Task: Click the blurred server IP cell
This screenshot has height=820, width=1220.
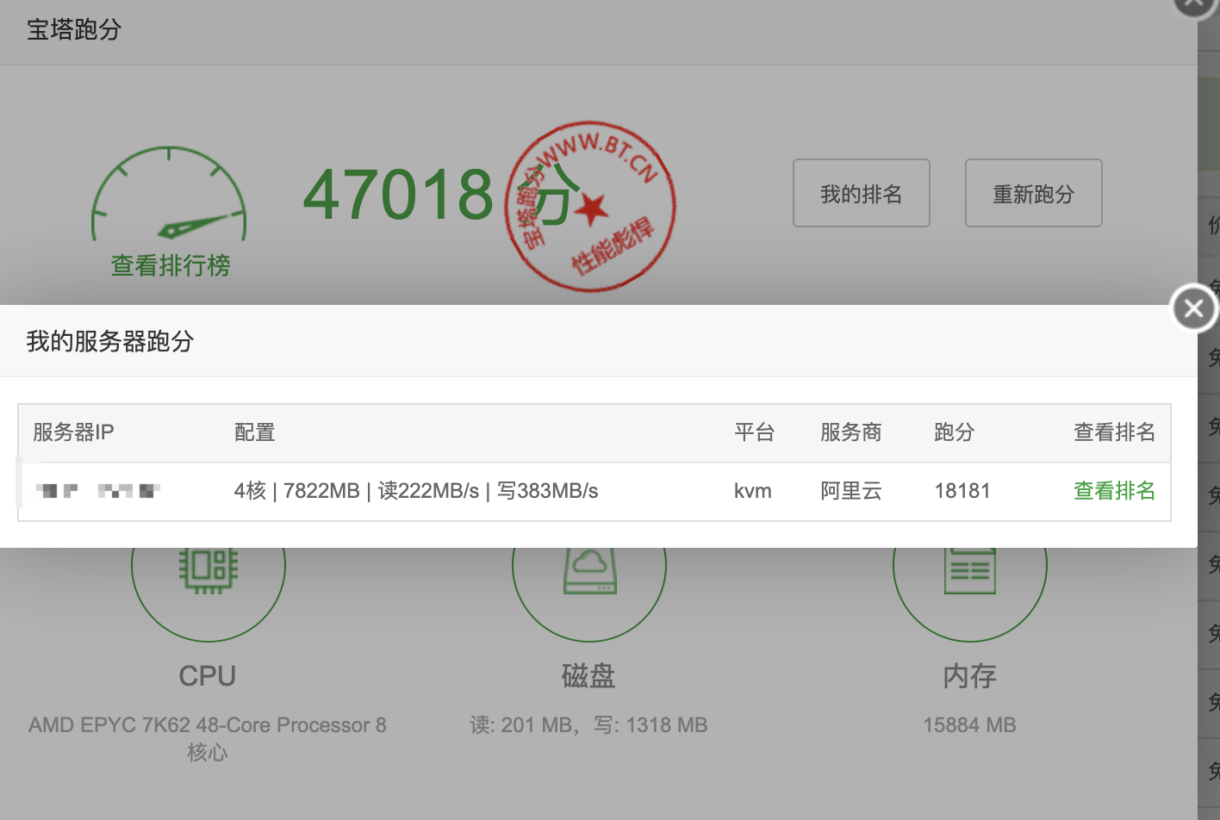Action: point(98,491)
